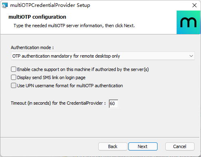Go Back to the previous setup step
This screenshot has height=157, width=201.
(112, 146)
